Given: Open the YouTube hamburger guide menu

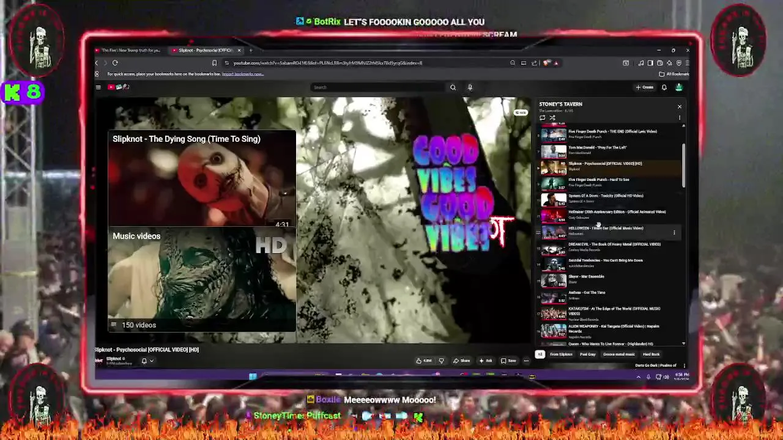Looking at the screenshot, I should (x=98, y=87).
